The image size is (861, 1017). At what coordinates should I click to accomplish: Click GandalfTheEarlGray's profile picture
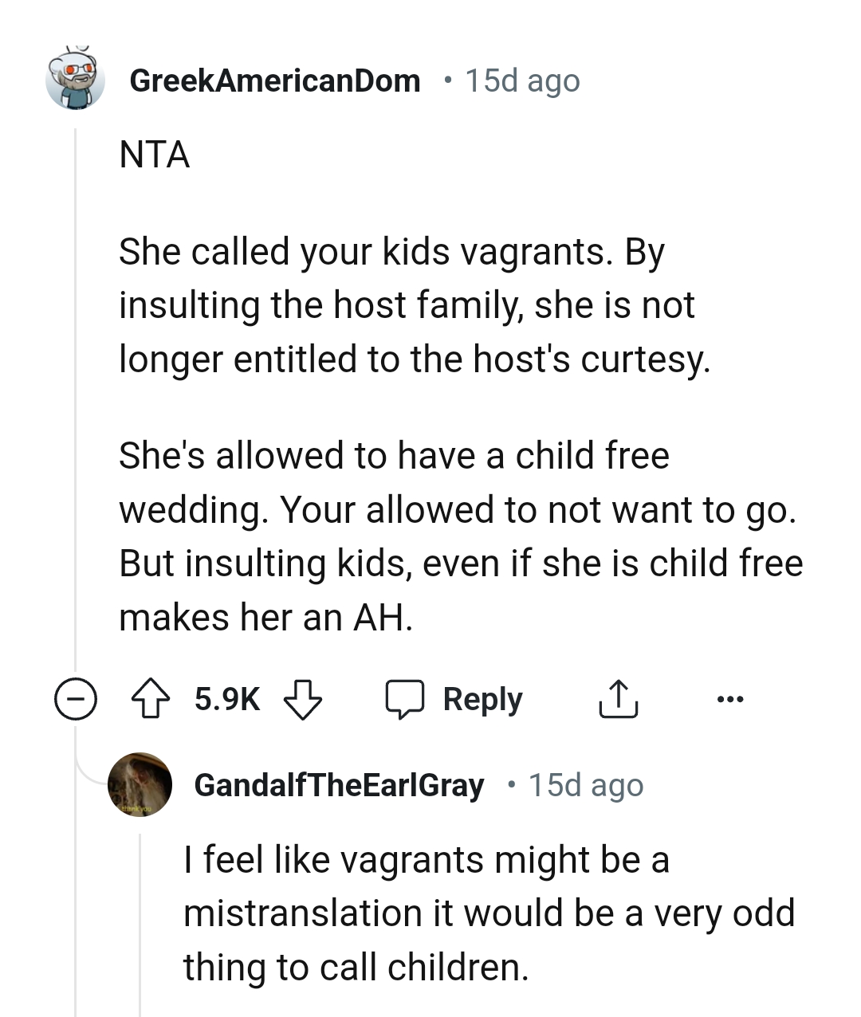point(140,787)
